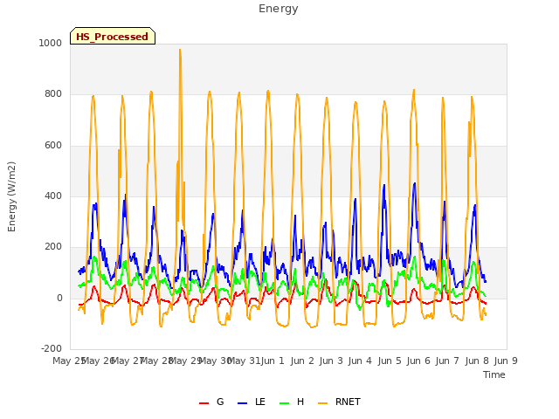Viewport: 559px width, 419px height.
Task: Click the 600 y-axis tick label
Action: point(53,146)
